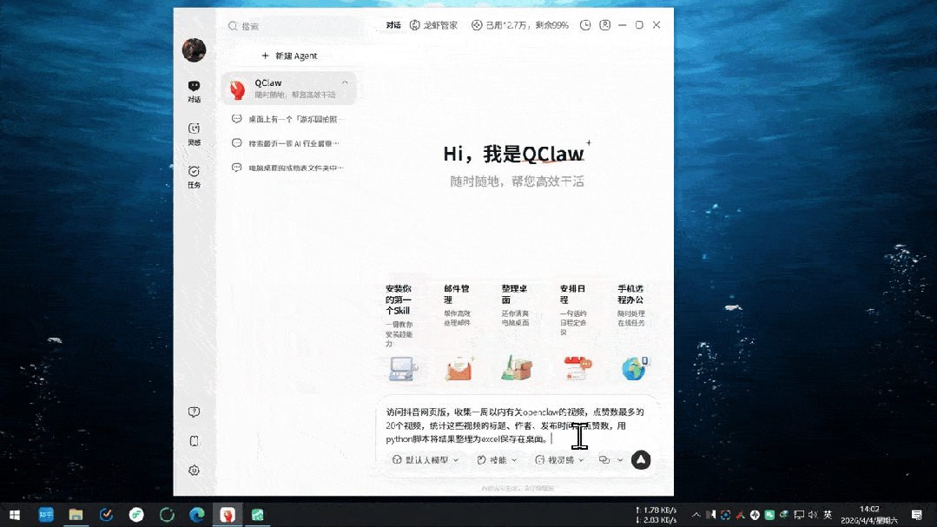Screen dimensions: 937x527
Task: Switch the 英 input method indicator
Action: 828,515
